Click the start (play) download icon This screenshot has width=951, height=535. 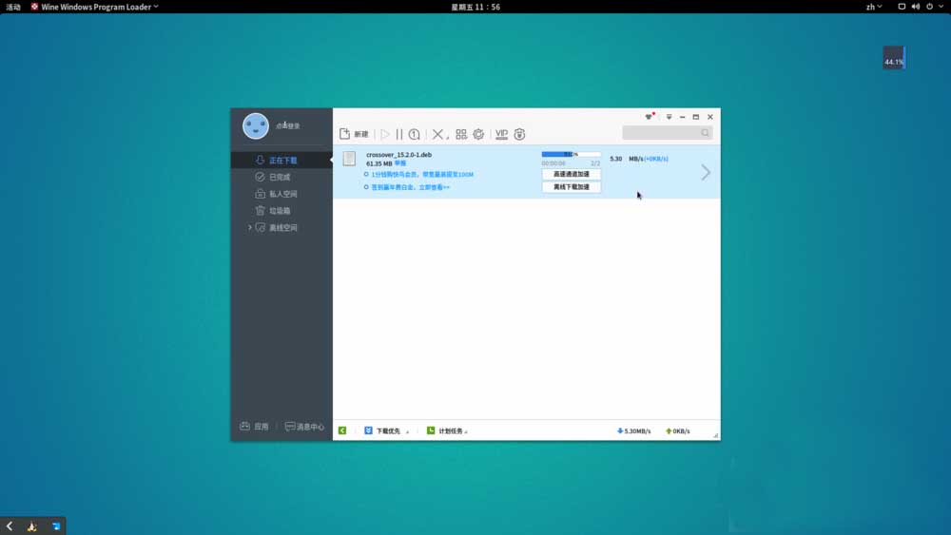coord(385,134)
